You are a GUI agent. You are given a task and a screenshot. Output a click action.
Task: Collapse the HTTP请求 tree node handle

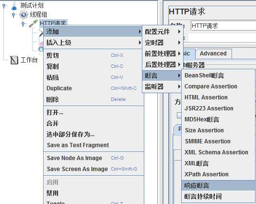pyautogui.click(x=23, y=24)
